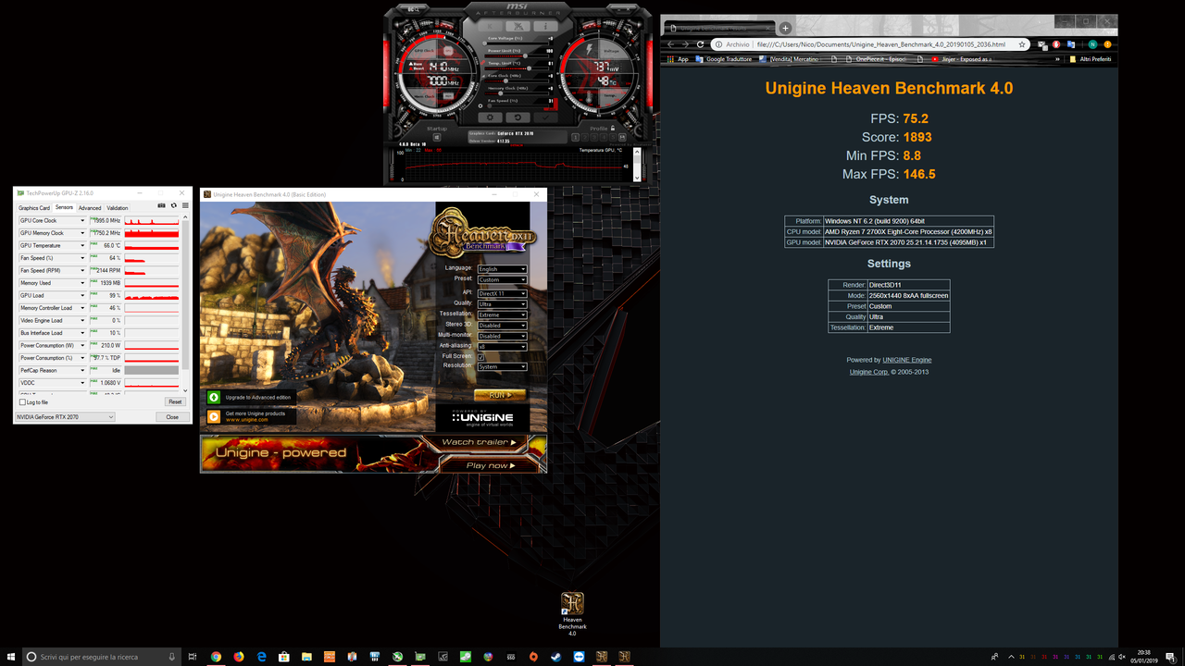Expand the Fan Speed (RPM) sensor dropdown

point(82,270)
